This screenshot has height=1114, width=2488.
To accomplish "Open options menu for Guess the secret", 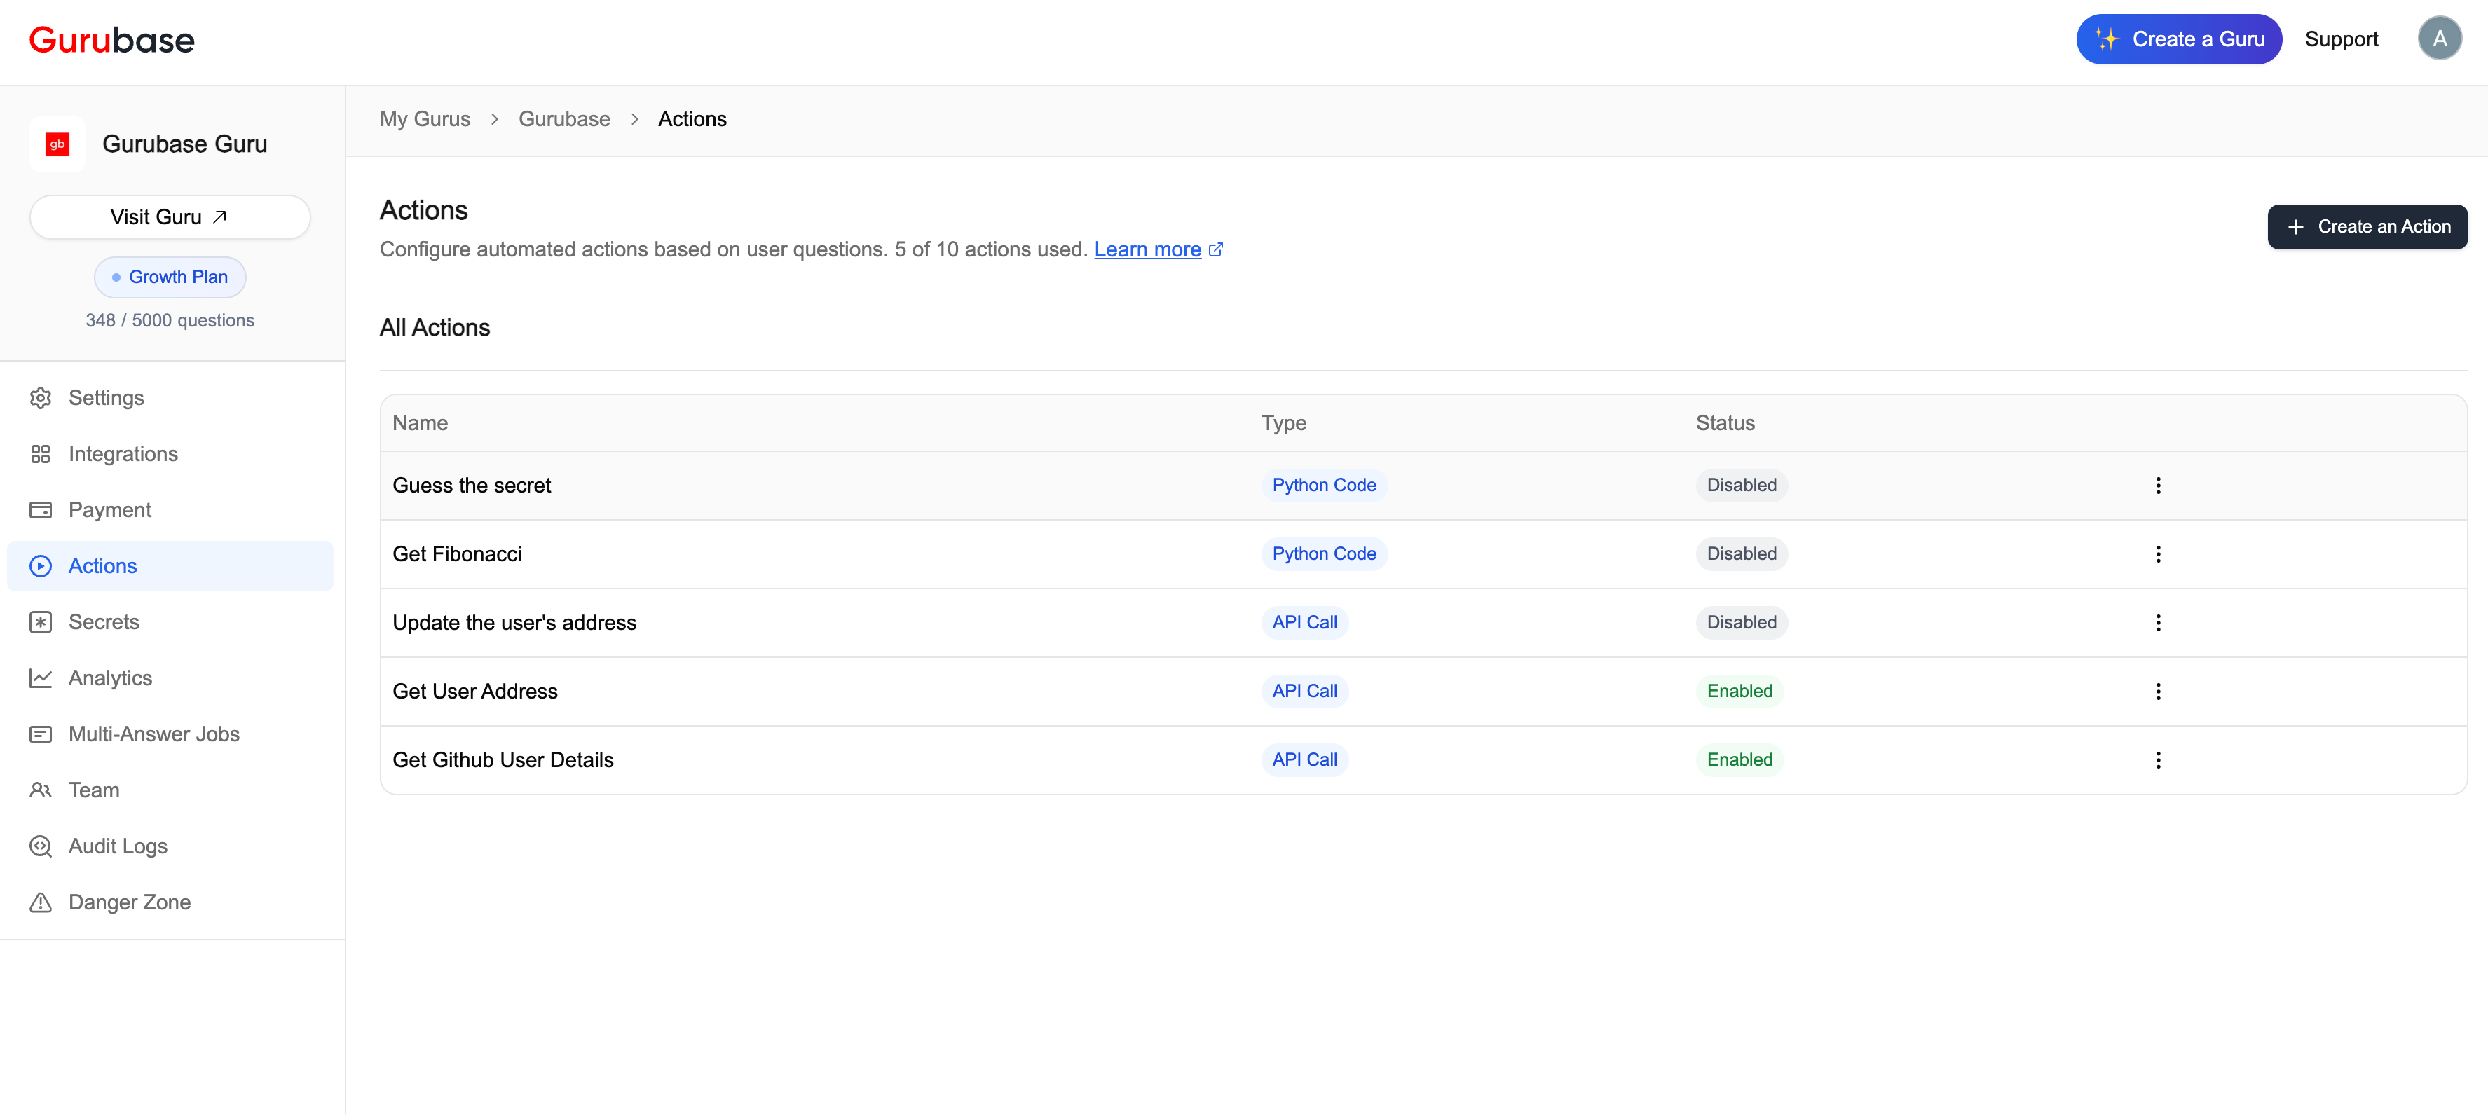I will [x=2158, y=486].
